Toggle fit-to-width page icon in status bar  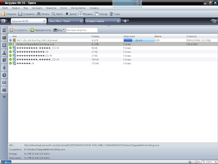(190, 162)
